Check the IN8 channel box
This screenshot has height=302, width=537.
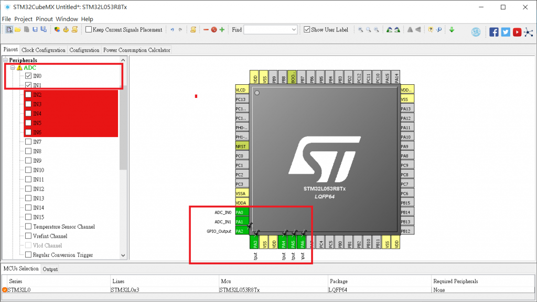[x=28, y=151]
